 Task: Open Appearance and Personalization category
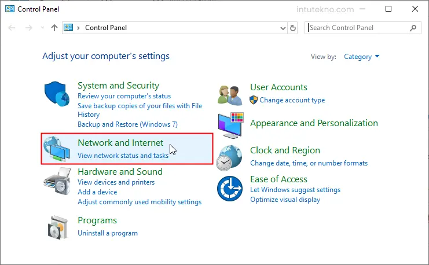tap(314, 123)
